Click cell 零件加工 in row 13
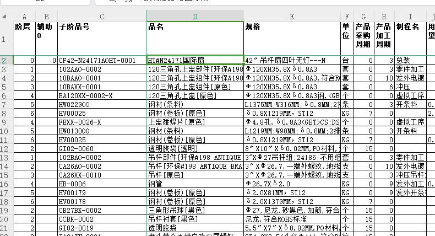Screen dimensions: 435x236 [x=410, y=157]
